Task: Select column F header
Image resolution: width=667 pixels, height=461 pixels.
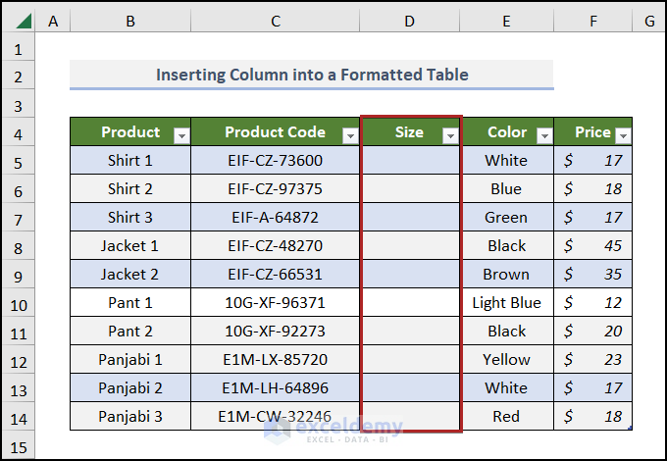Action: (593, 20)
